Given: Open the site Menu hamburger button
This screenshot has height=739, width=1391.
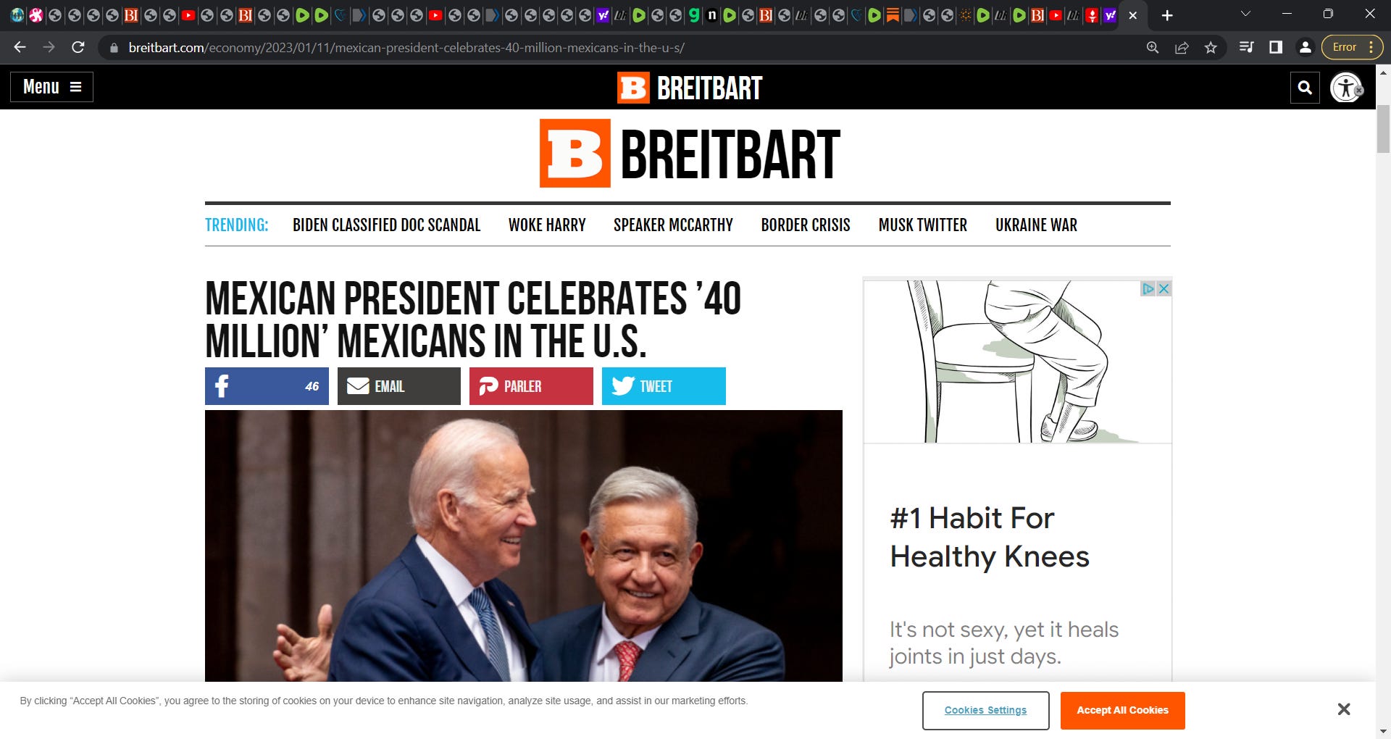Looking at the screenshot, I should tap(51, 87).
